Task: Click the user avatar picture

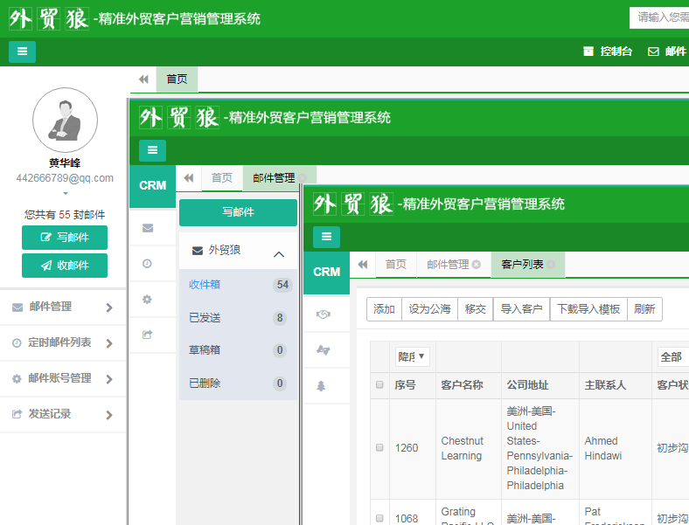Action: pyautogui.click(x=65, y=120)
